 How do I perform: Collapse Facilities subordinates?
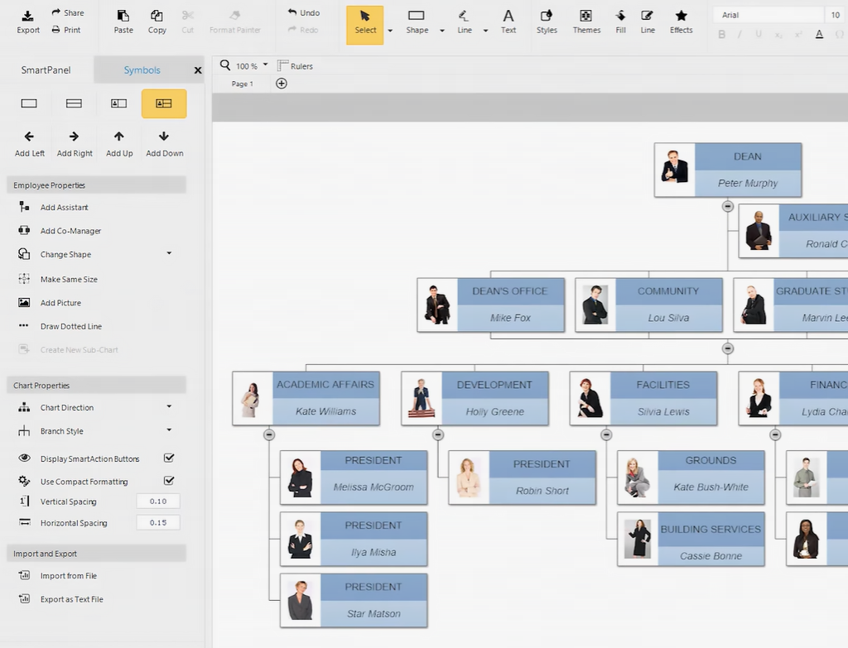tap(606, 434)
